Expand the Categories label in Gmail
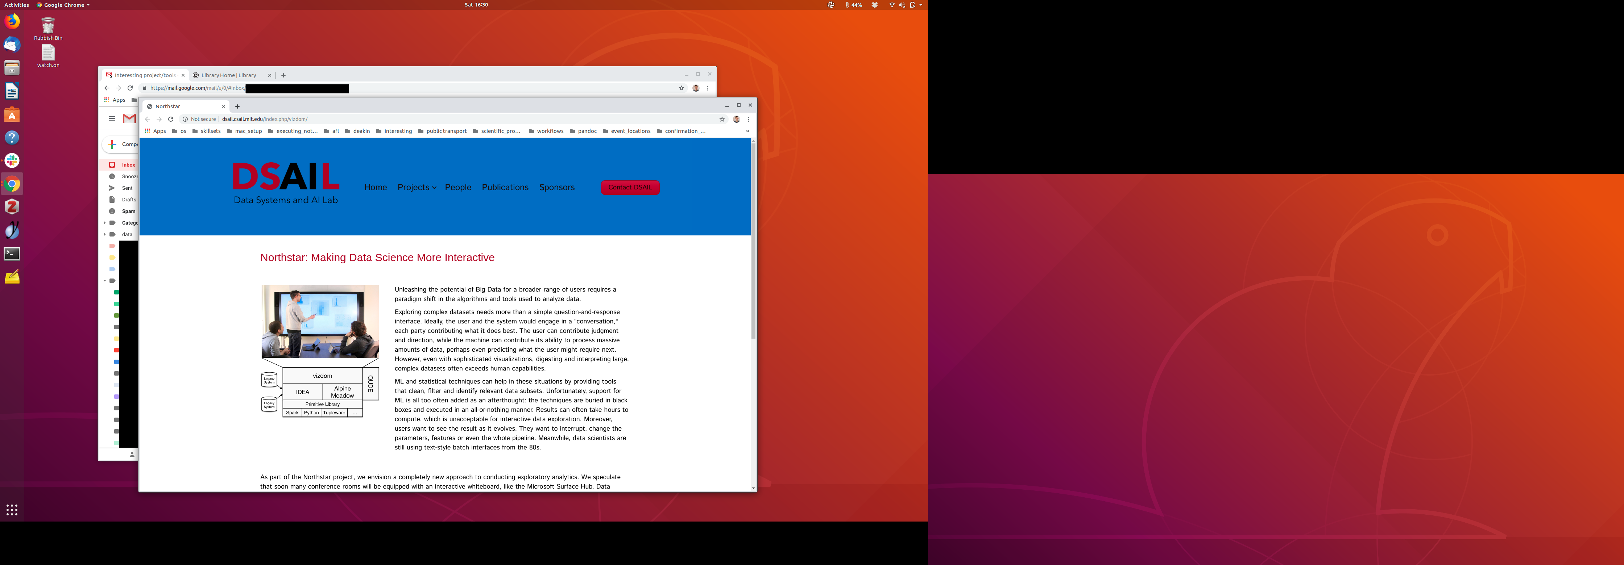1624x565 pixels. [105, 223]
